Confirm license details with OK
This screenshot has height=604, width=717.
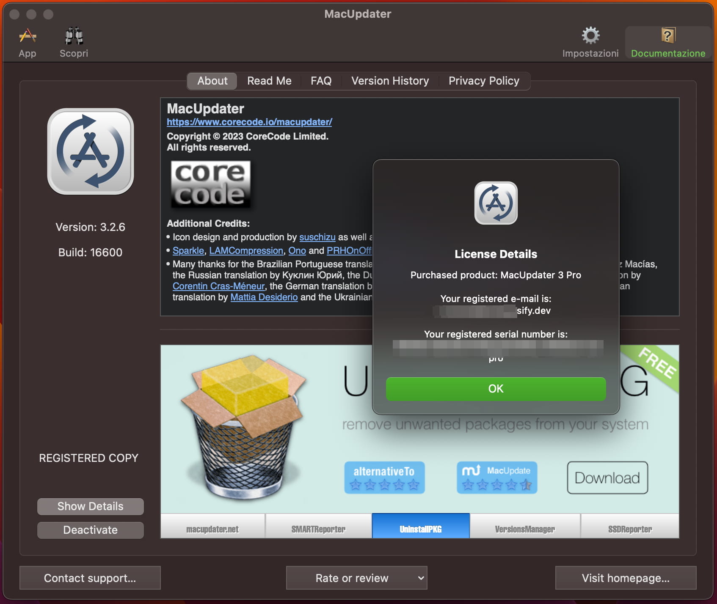point(496,389)
